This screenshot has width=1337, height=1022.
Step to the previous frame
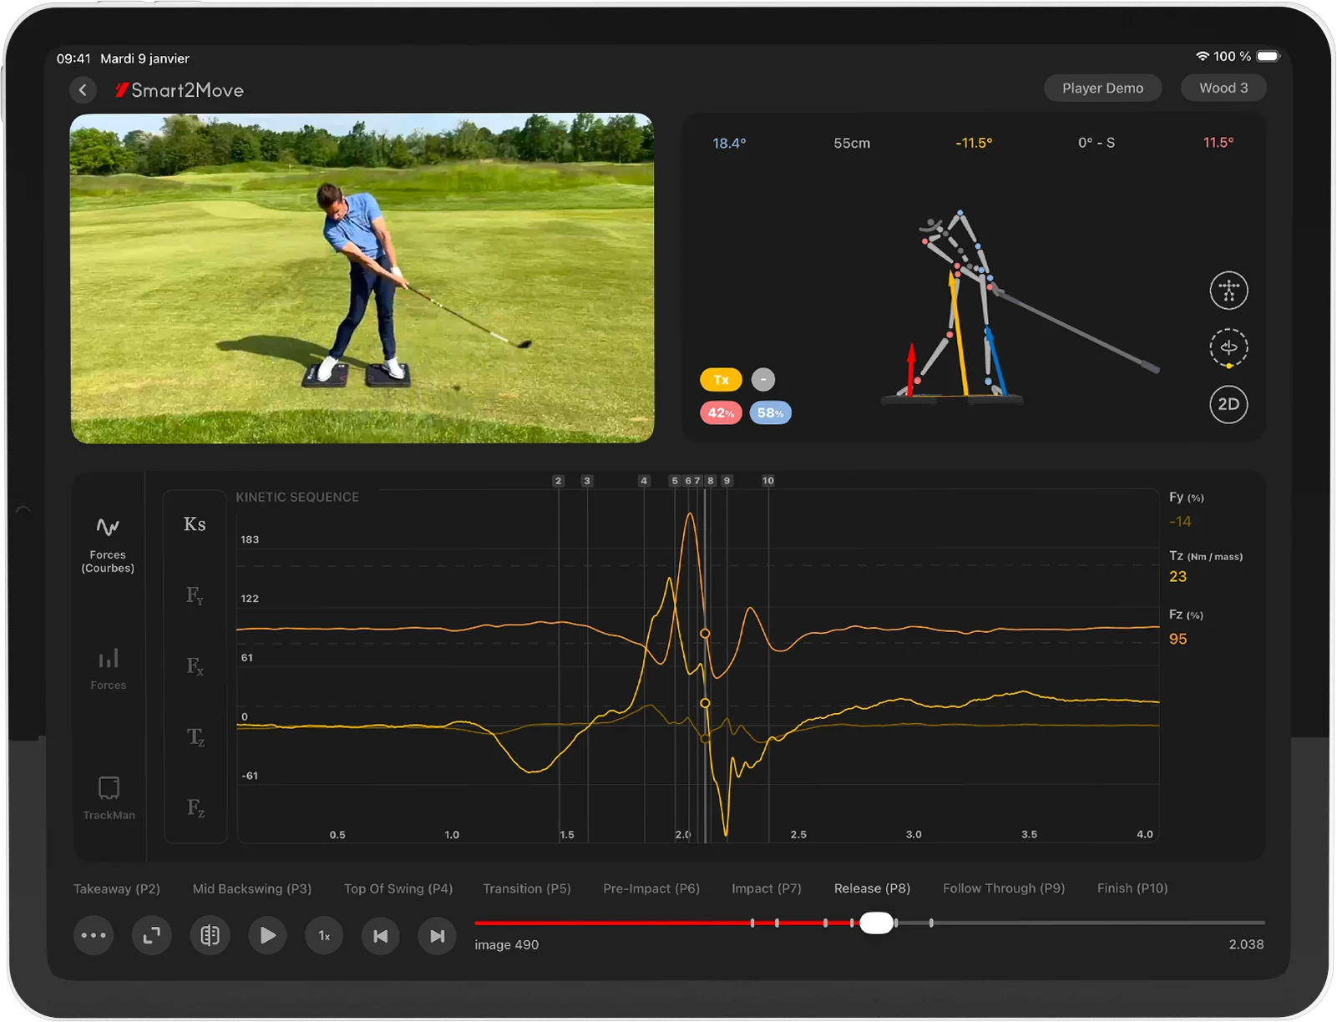click(x=381, y=936)
